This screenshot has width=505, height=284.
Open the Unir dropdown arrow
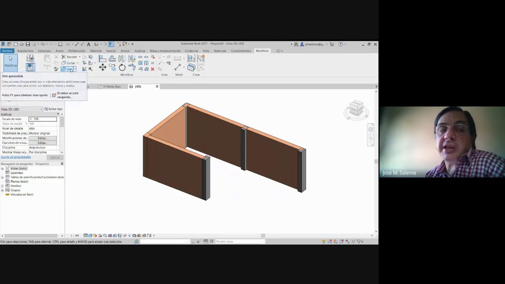point(75,69)
